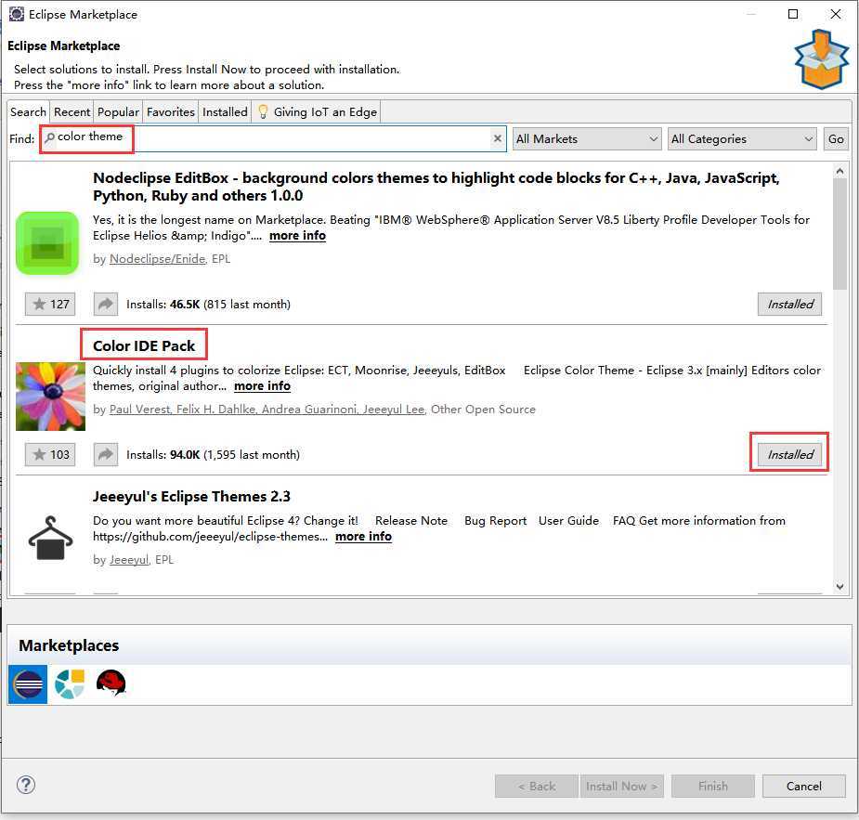
Task: Click the Finish button
Action: (712, 786)
